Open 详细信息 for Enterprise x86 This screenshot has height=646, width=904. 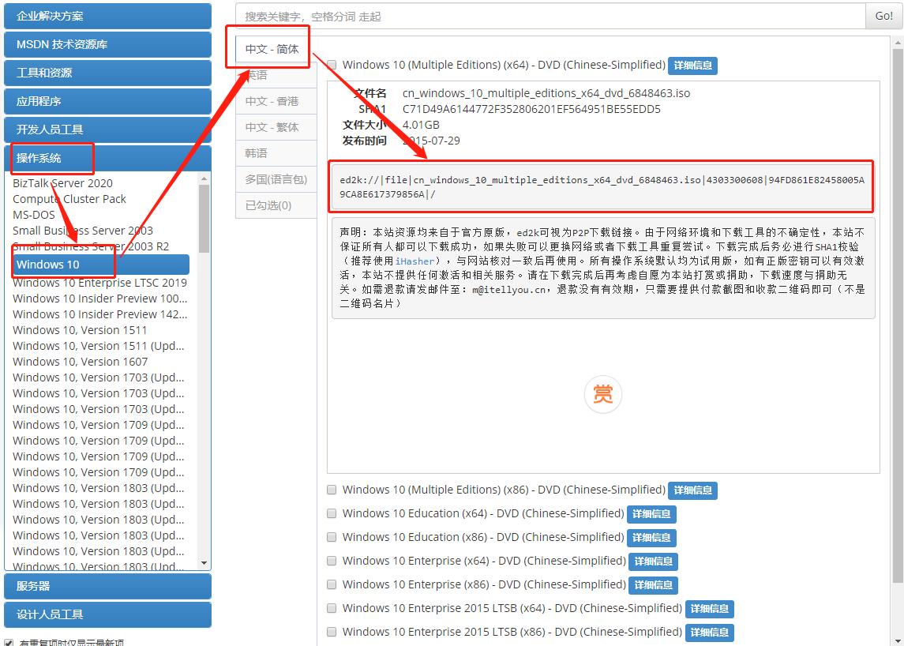(x=653, y=585)
